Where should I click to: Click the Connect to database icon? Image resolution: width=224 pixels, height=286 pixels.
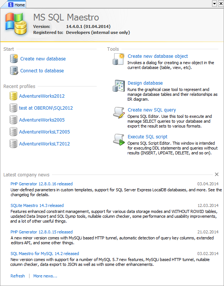(x=14, y=70)
